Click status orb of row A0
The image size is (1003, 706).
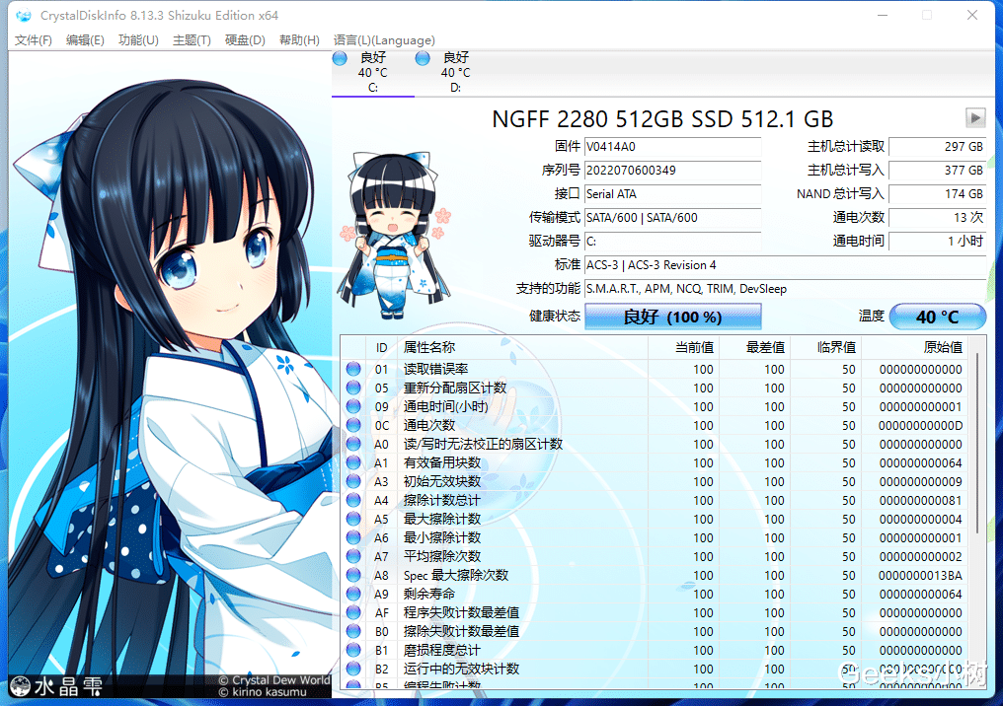pyautogui.click(x=353, y=444)
